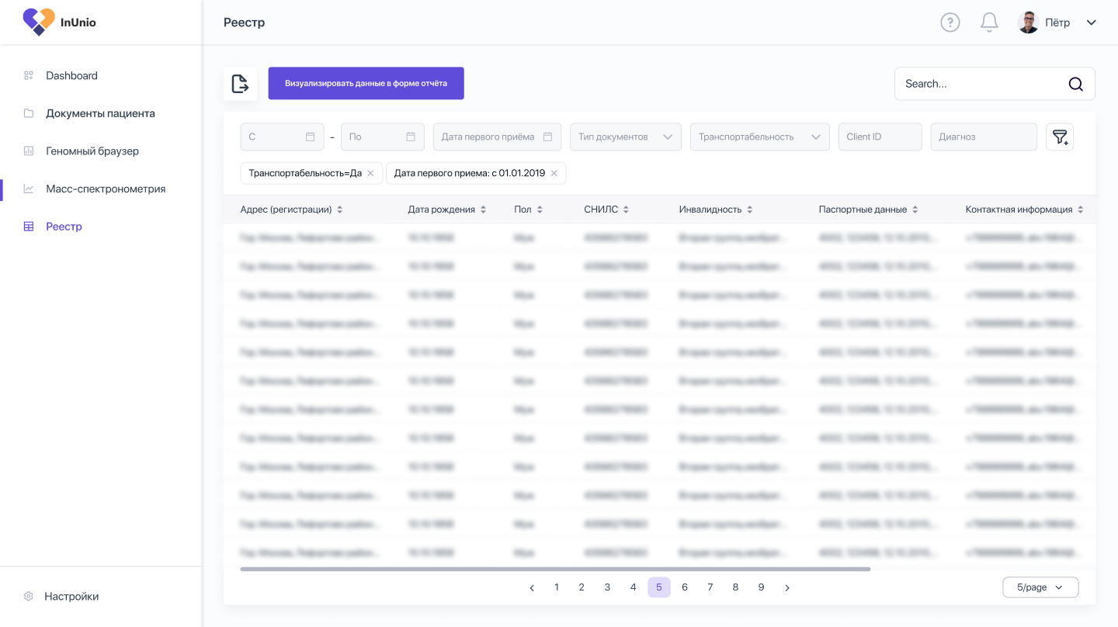The height and width of the screenshot is (627, 1118).
Task: Expand the user menu chevron next to Пётр
Action: (1092, 23)
